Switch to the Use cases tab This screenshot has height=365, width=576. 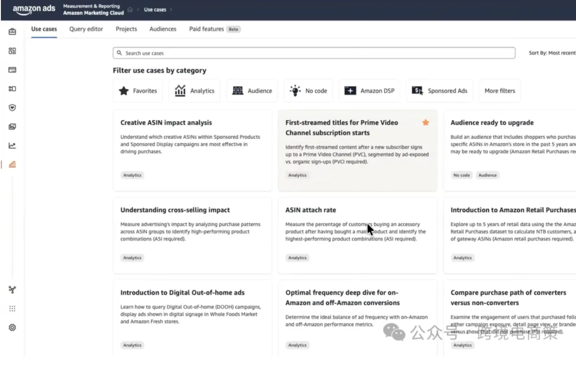44,29
